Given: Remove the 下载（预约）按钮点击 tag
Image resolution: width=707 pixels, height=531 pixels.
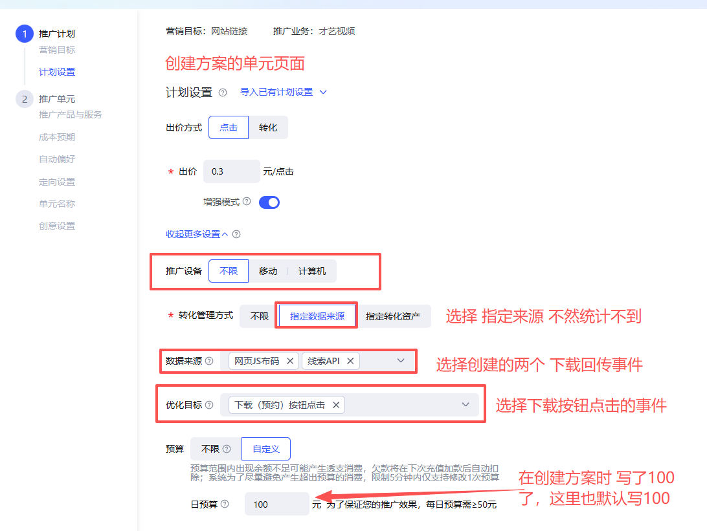Looking at the screenshot, I should tap(336, 405).
